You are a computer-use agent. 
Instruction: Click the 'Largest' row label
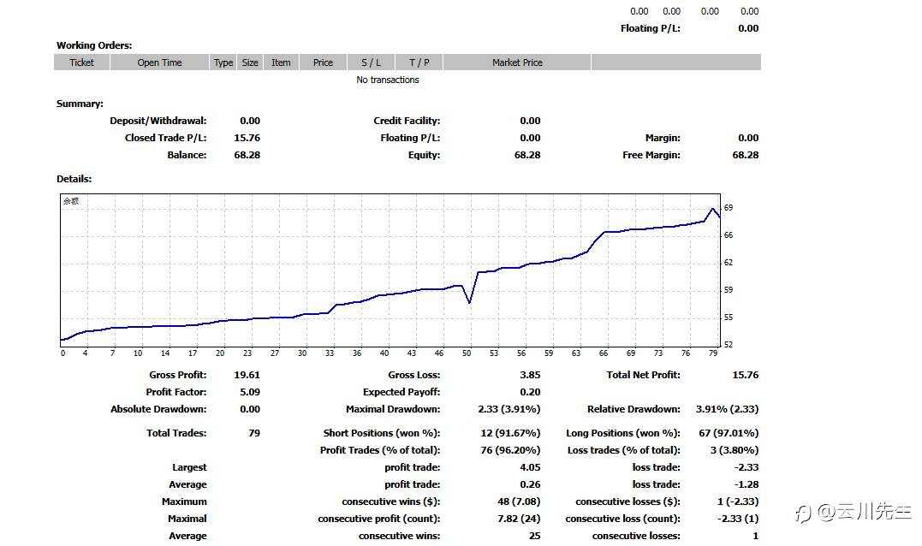(189, 466)
